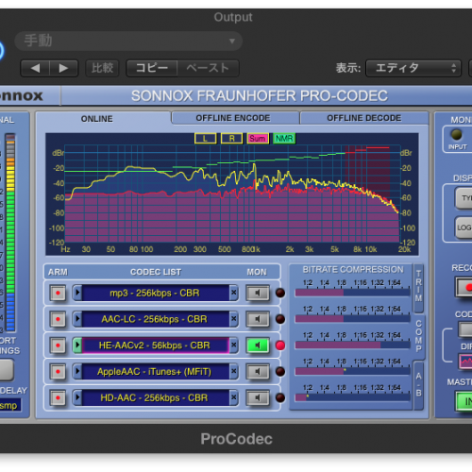Click the 比較 compare button
The image size is (472, 472).
102,68
